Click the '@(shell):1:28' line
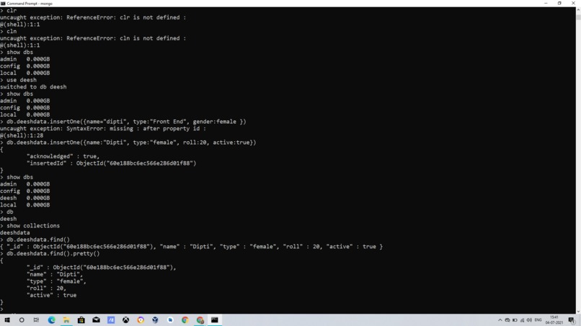This screenshot has height=326, width=581. [x=22, y=135]
